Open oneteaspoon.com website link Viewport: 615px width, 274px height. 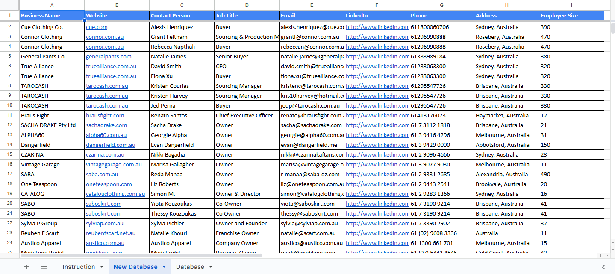click(x=109, y=184)
